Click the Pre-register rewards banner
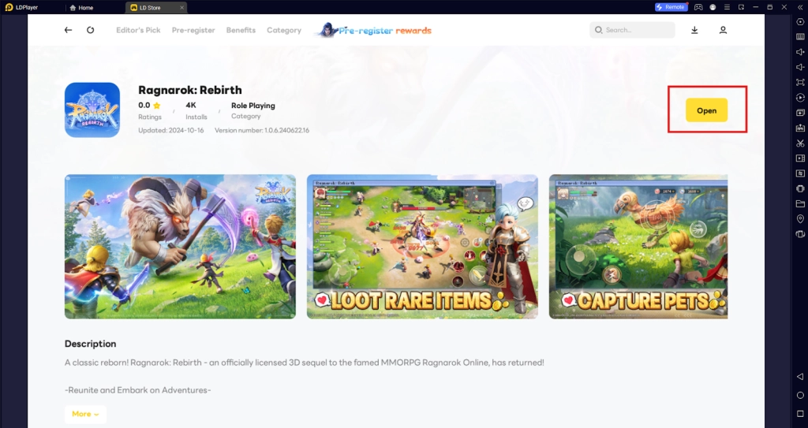808x428 pixels. tap(373, 30)
